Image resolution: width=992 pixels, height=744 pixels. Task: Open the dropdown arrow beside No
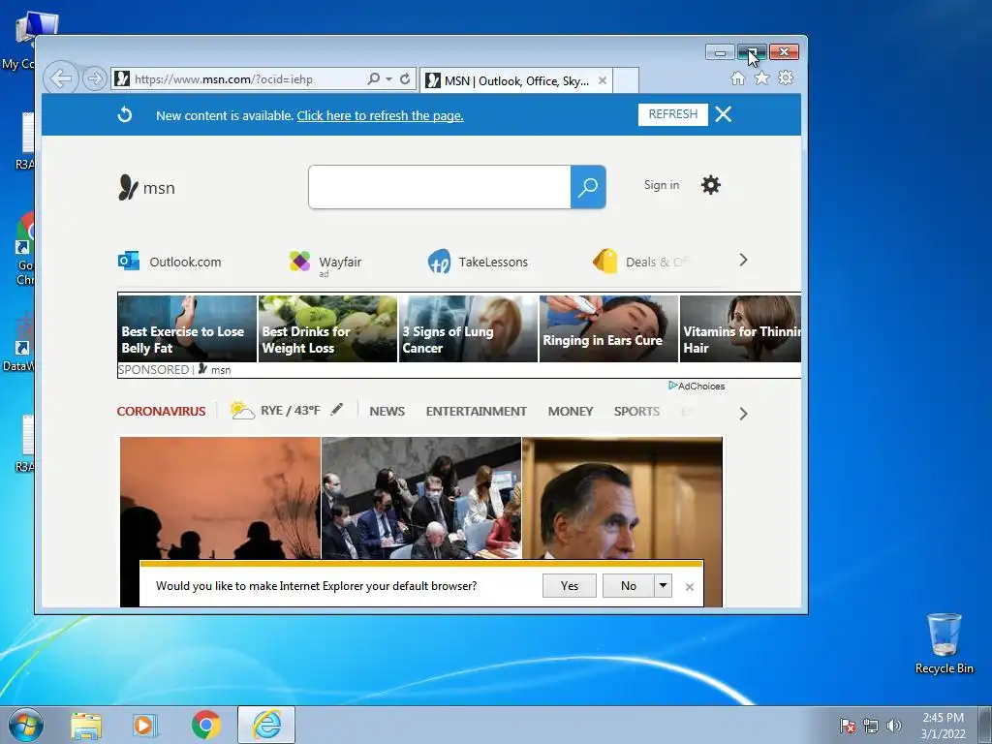[x=663, y=586]
